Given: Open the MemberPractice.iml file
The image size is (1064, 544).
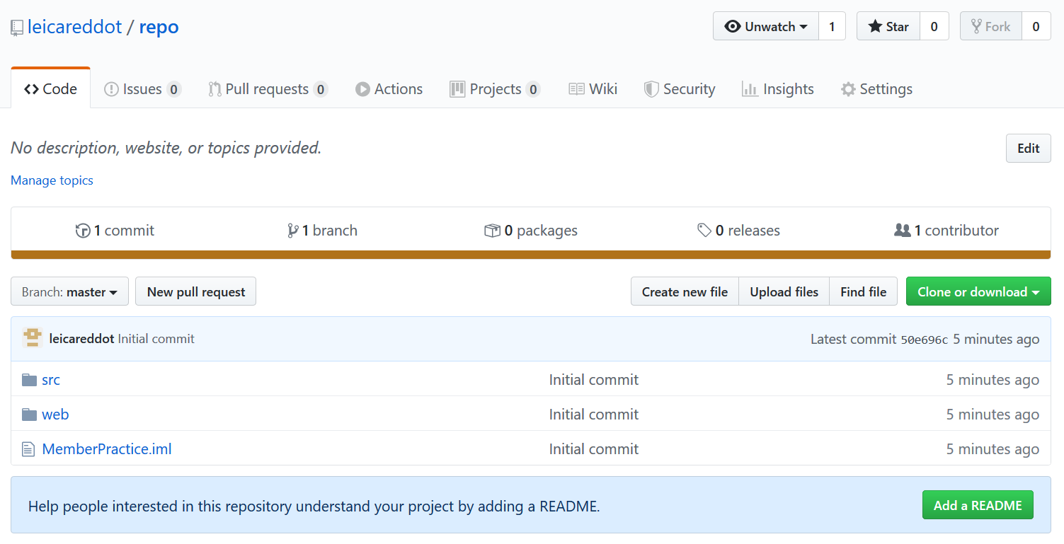Looking at the screenshot, I should [107, 449].
